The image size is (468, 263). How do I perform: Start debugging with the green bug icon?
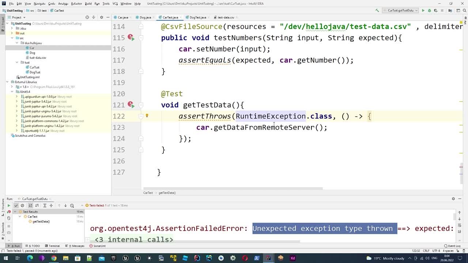point(429,11)
